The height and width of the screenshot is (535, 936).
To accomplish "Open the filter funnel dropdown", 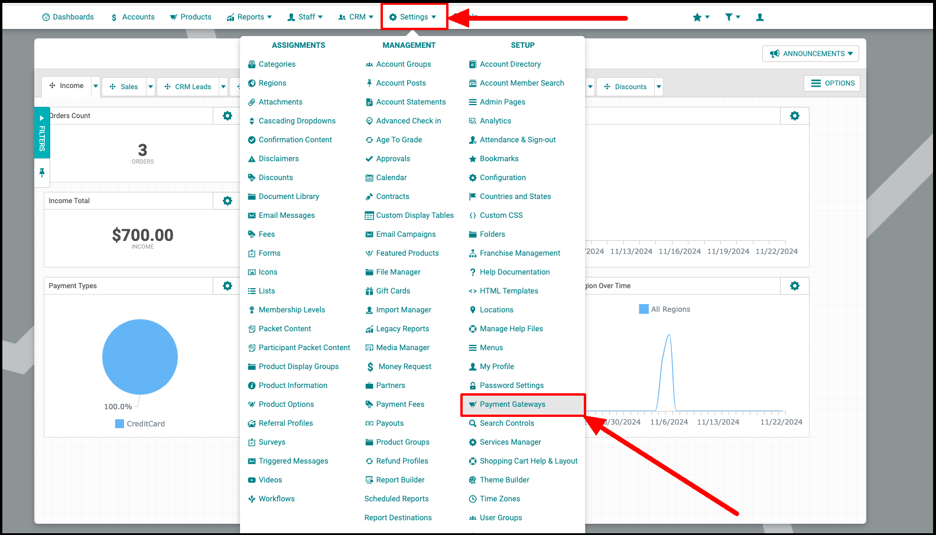I will tap(733, 17).
